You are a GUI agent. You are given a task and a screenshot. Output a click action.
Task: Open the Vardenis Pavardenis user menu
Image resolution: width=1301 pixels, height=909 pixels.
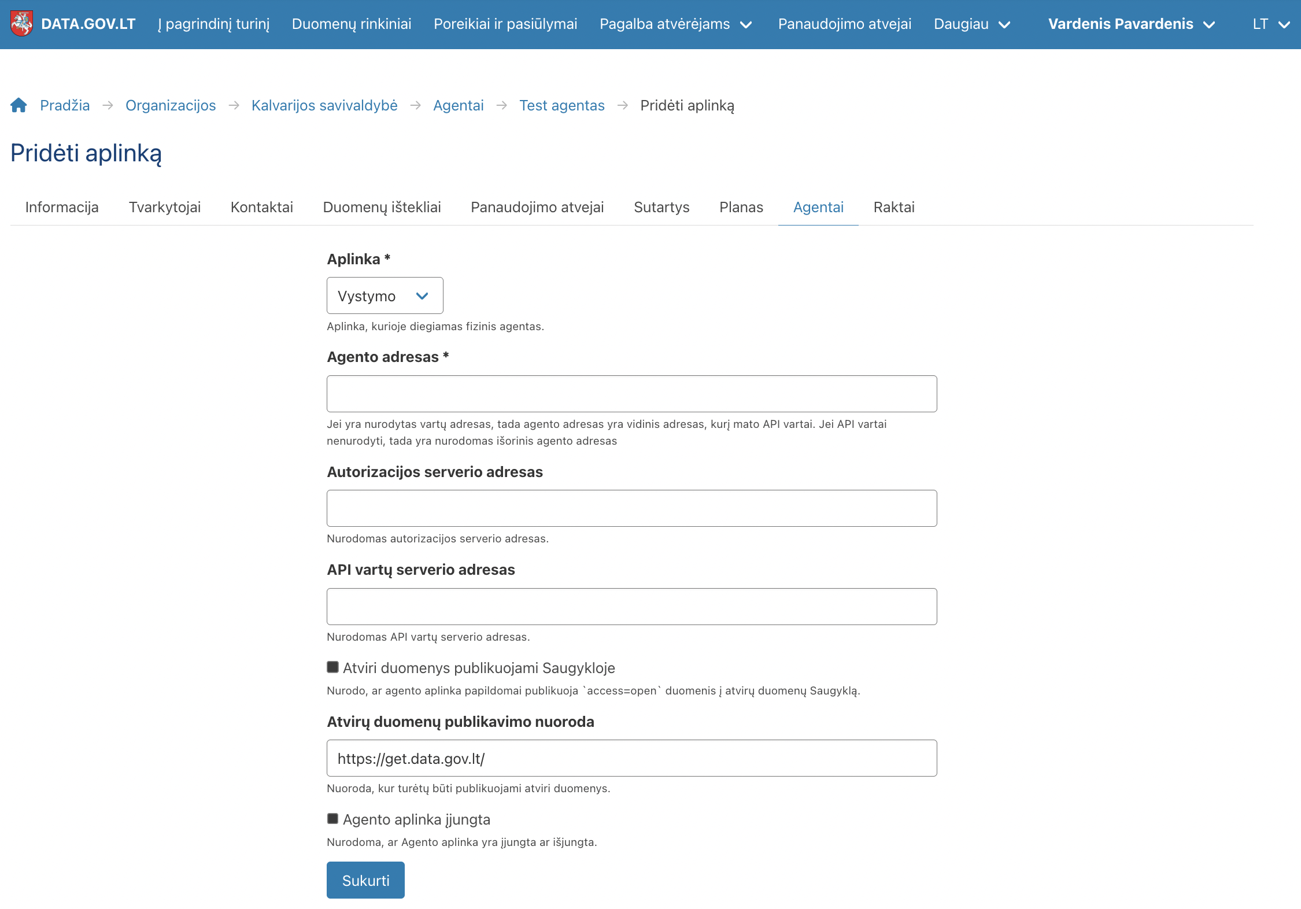pyautogui.click(x=1132, y=24)
